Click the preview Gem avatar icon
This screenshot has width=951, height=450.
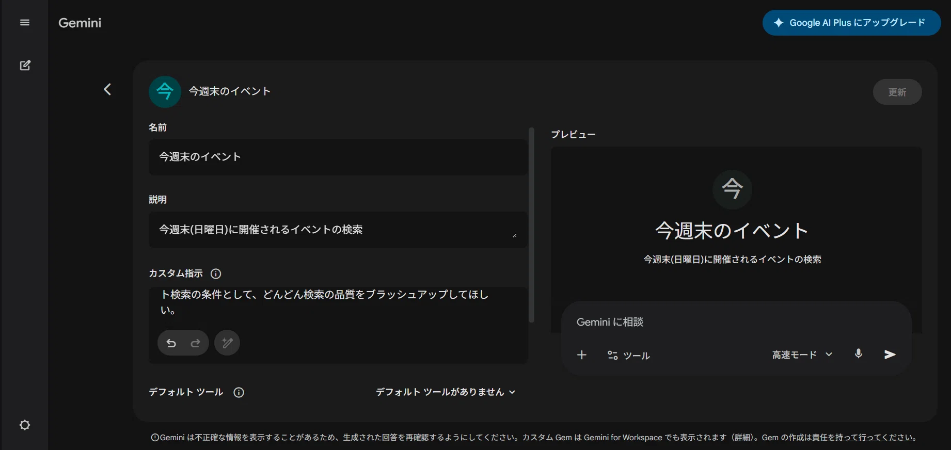click(x=732, y=189)
